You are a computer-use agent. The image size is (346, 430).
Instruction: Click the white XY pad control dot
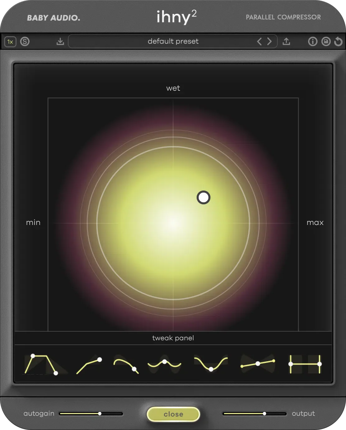pos(203,198)
